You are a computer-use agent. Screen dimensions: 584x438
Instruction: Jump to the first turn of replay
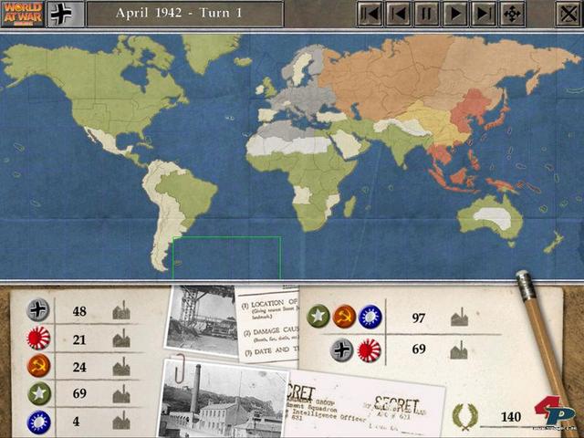click(x=370, y=14)
